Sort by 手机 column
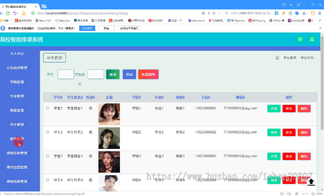Image resolution: width=324 pixels, height=196 pixels. coord(206,97)
